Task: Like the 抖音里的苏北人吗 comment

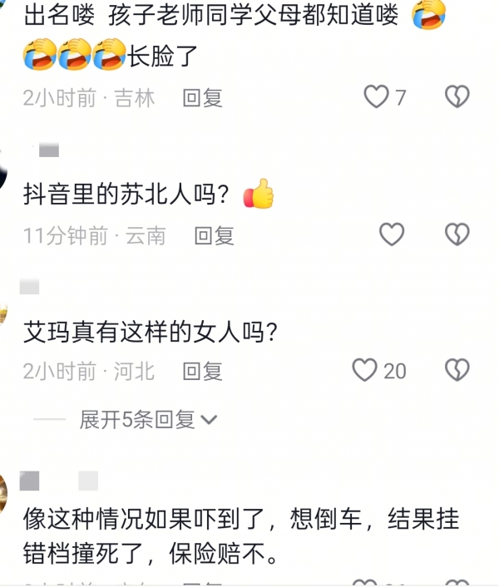Action: pyautogui.click(x=392, y=234)
